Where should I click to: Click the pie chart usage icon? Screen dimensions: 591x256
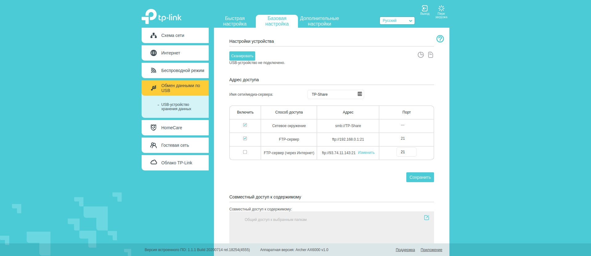pyautogui.click(x=420, y=55)
